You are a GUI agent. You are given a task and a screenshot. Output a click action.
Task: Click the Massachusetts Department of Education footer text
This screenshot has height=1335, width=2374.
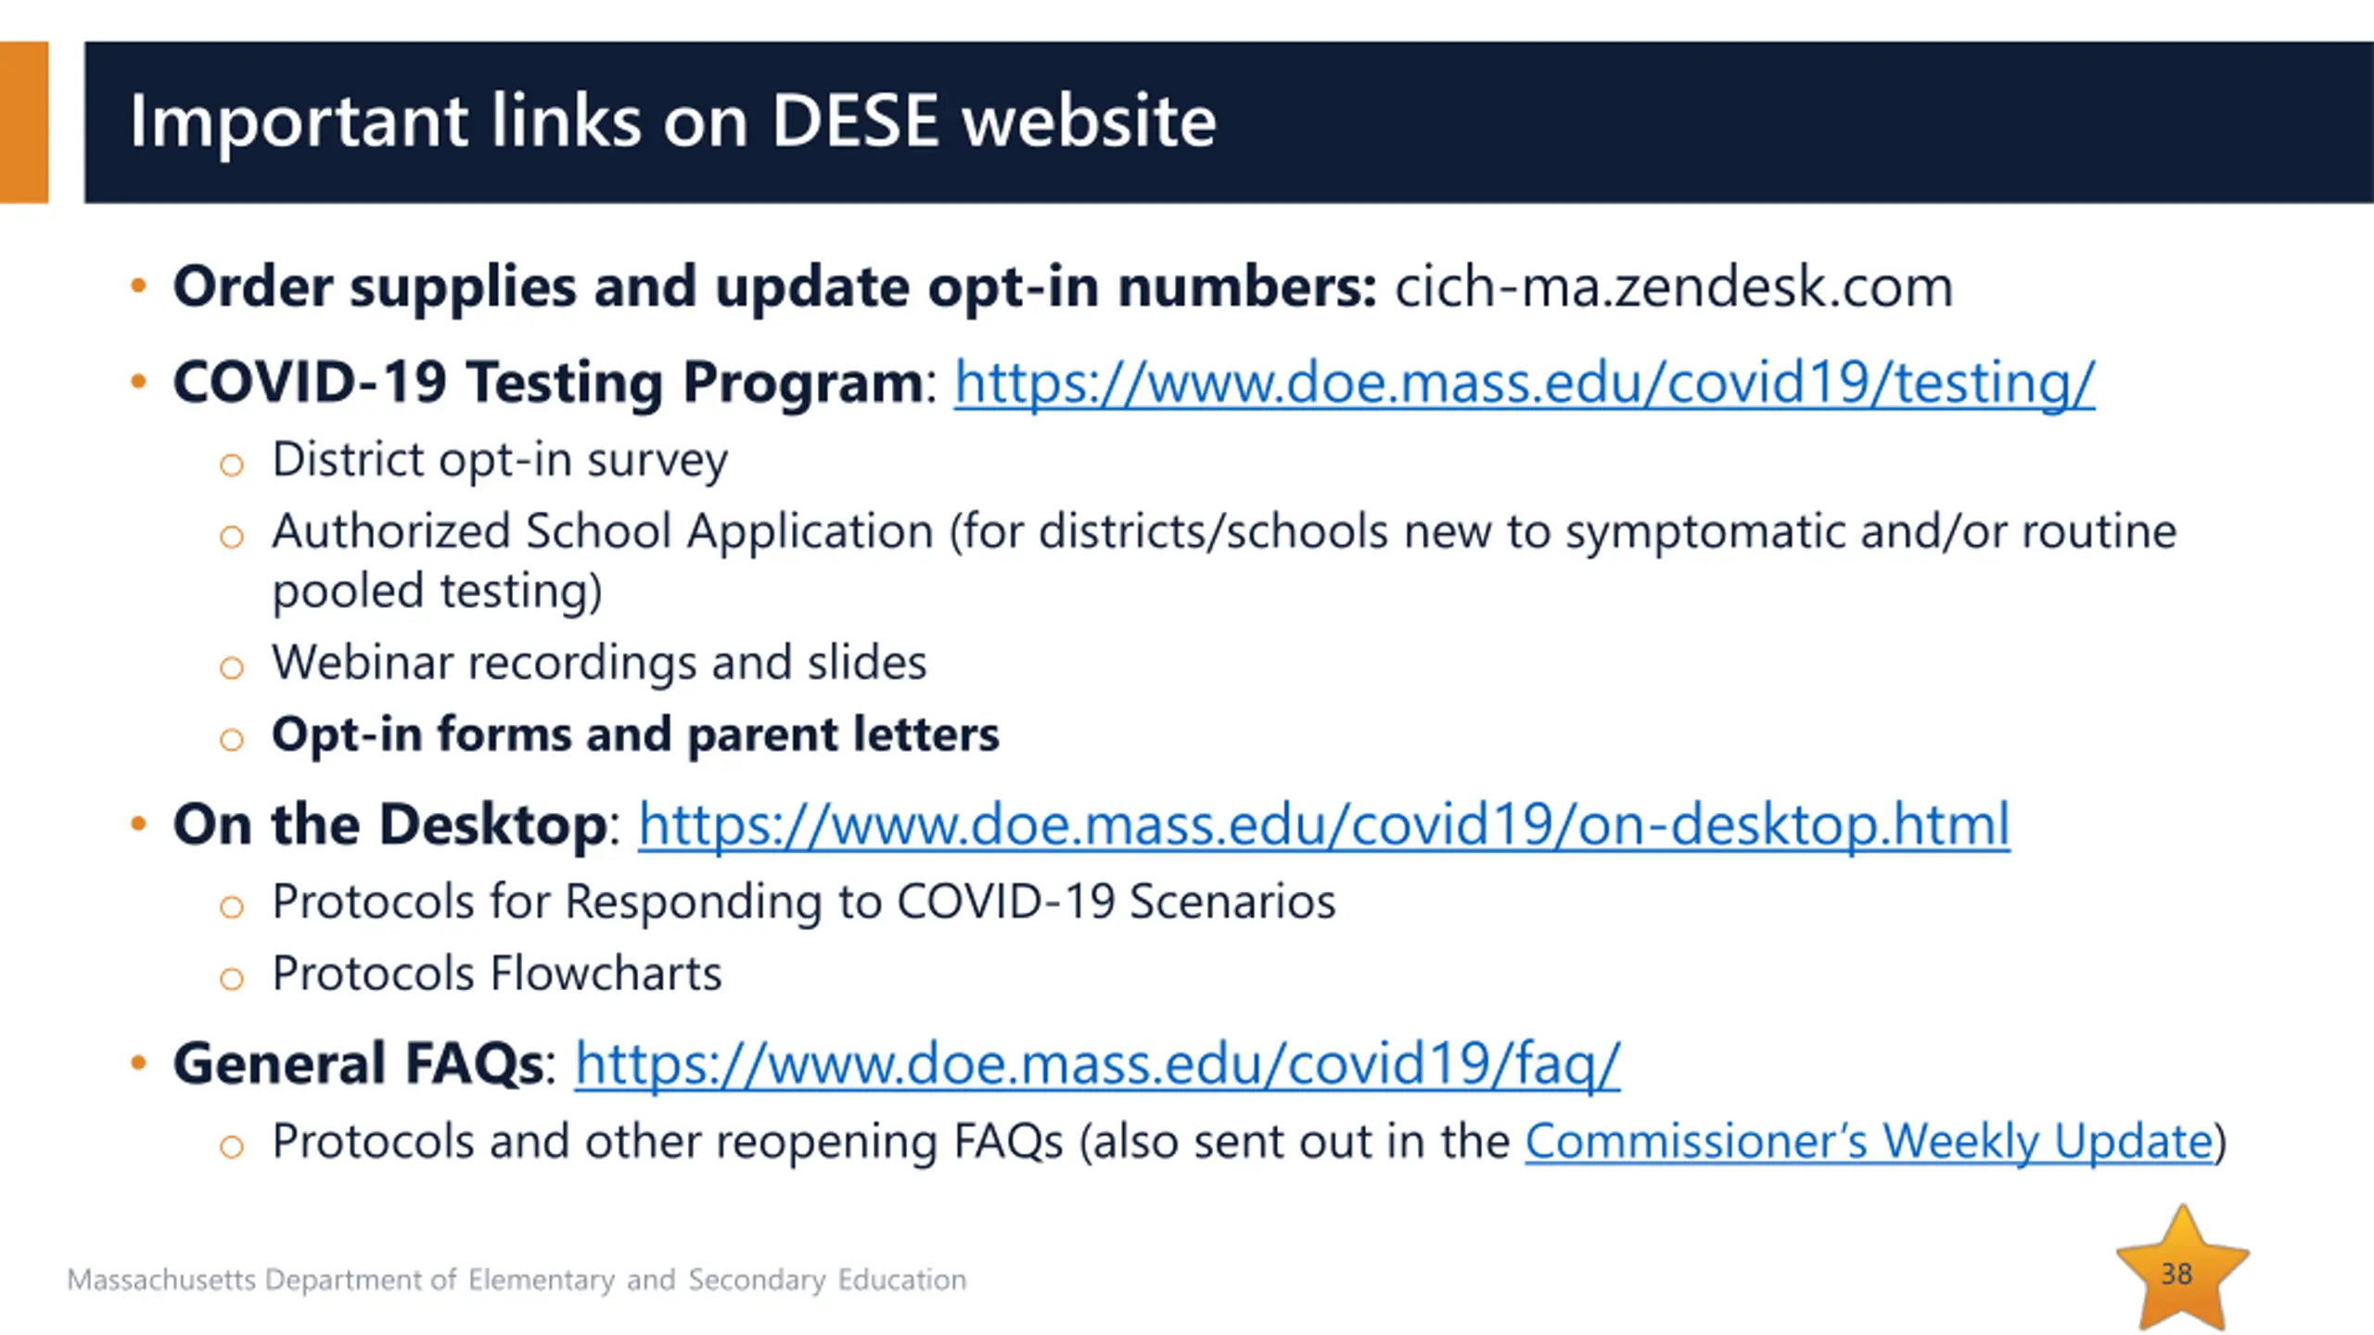click(517, 1280)
